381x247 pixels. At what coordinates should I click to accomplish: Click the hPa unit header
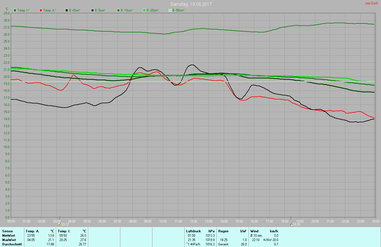point(211,231)
